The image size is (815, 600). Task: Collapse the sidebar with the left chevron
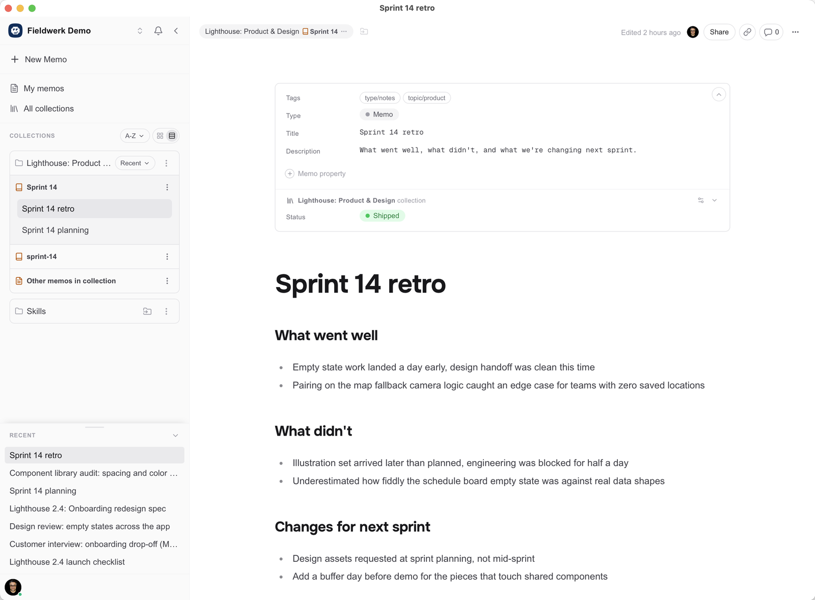coord(176,31)
